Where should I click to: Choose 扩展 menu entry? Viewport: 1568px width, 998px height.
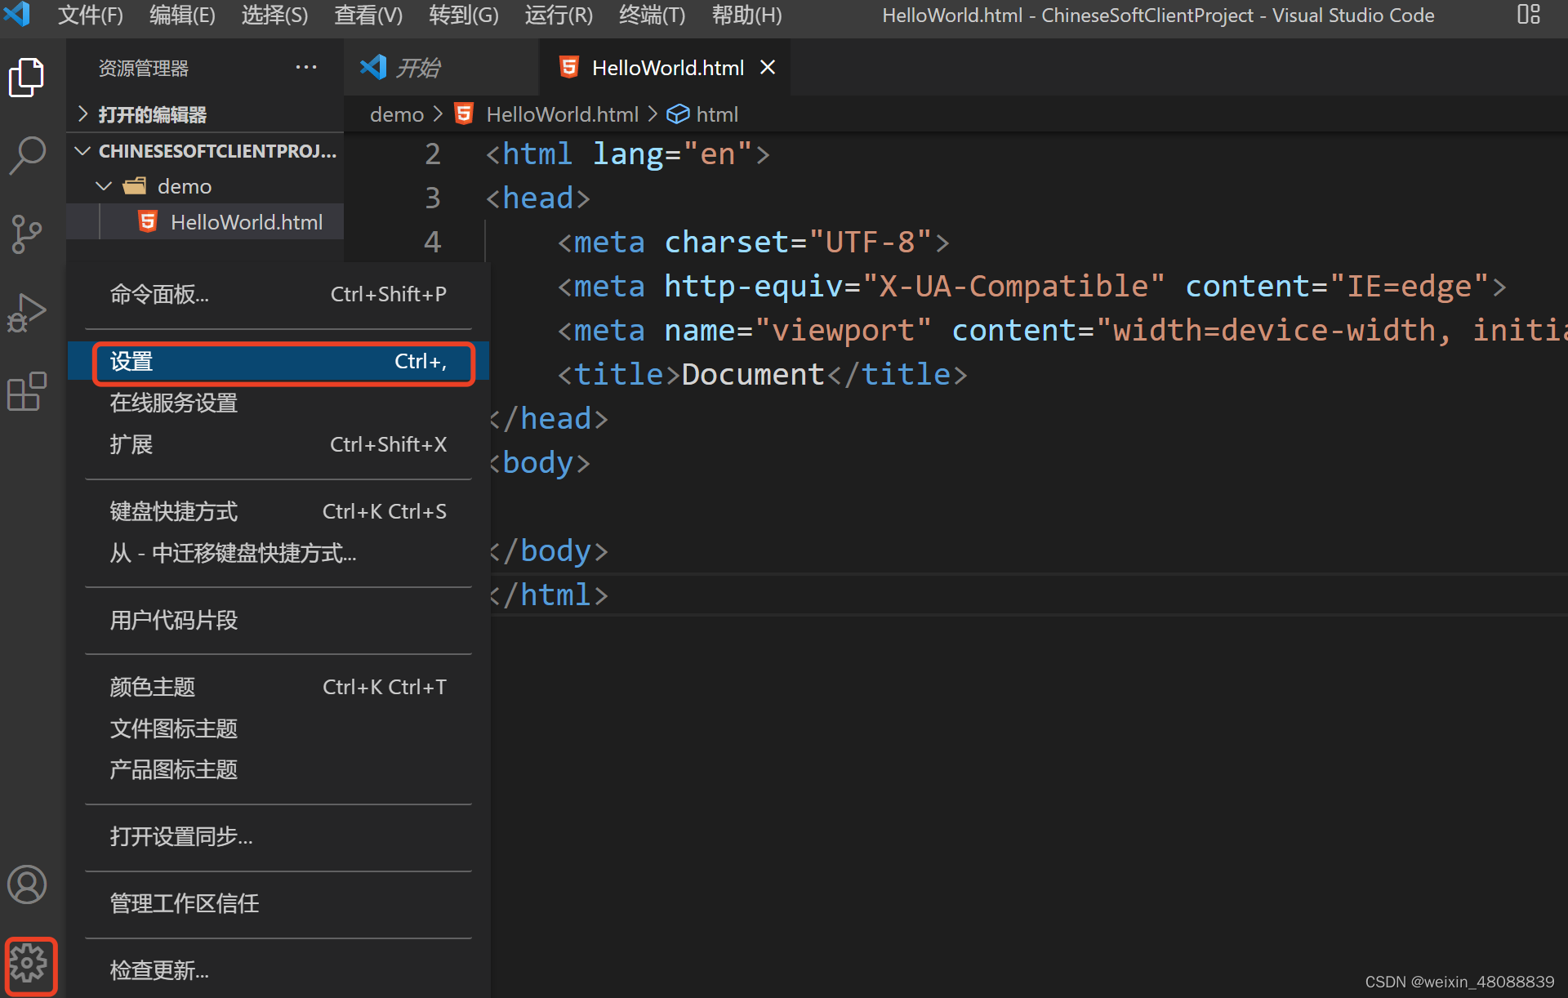tap(278, 444)
